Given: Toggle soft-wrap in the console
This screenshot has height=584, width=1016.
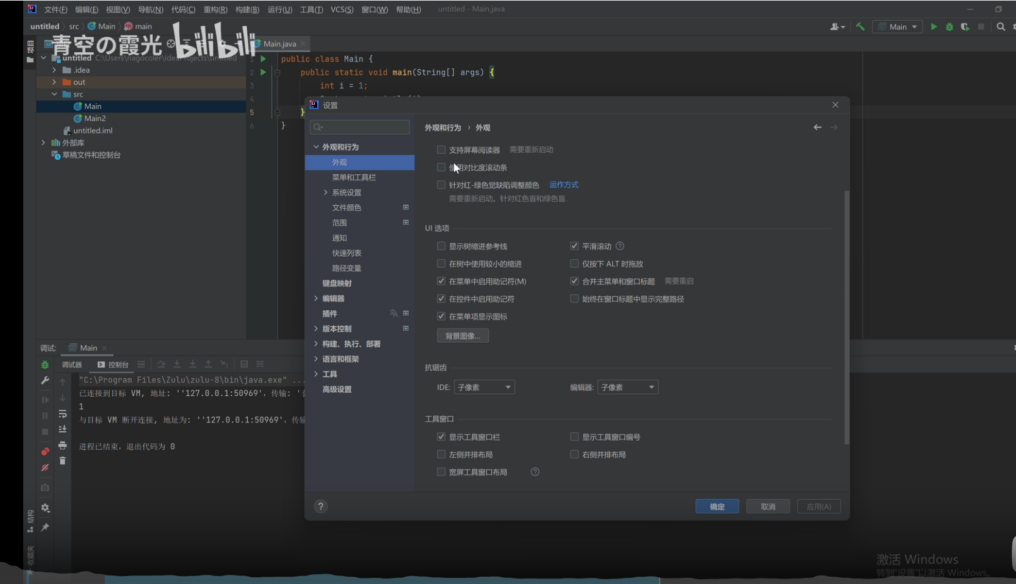Looking at the screenshot, I should (62, 414).
